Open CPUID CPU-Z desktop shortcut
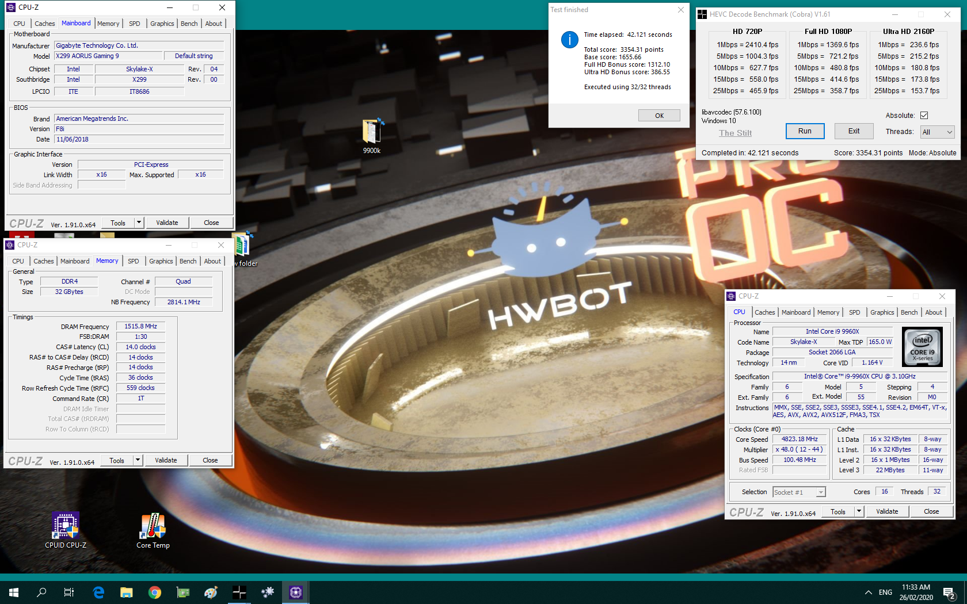 coord(66,530)
